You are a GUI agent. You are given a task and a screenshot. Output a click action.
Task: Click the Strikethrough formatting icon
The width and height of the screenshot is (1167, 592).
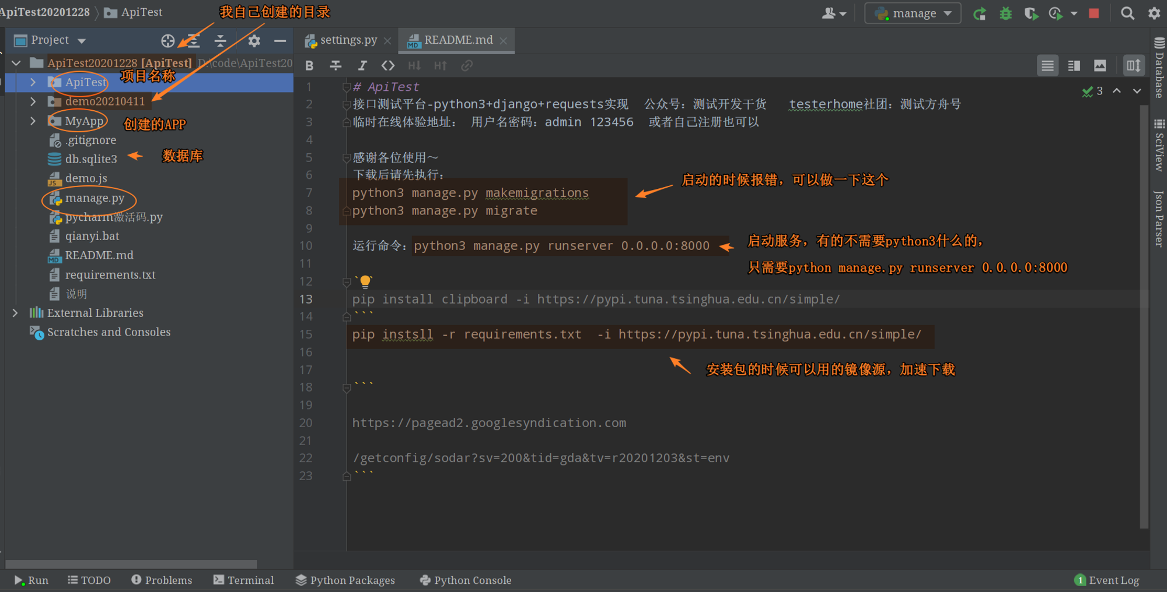[x=336, y=66]
